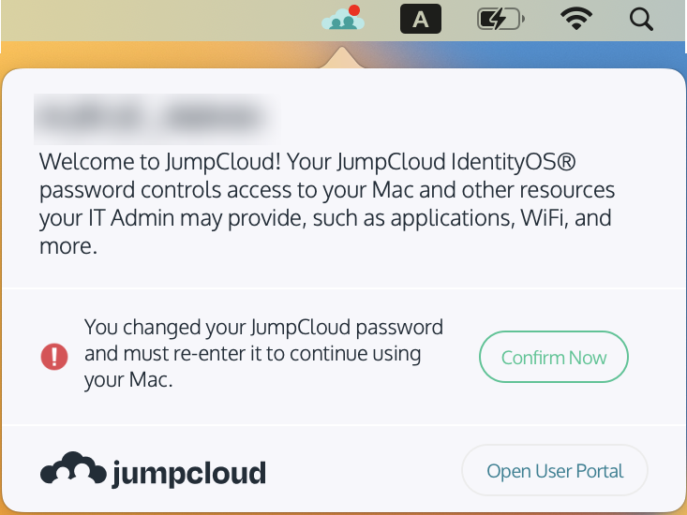Click the "jumpcloud" wordmark text
The width and height of the screenshot is (687, 515).
click(x=188, y=473)
